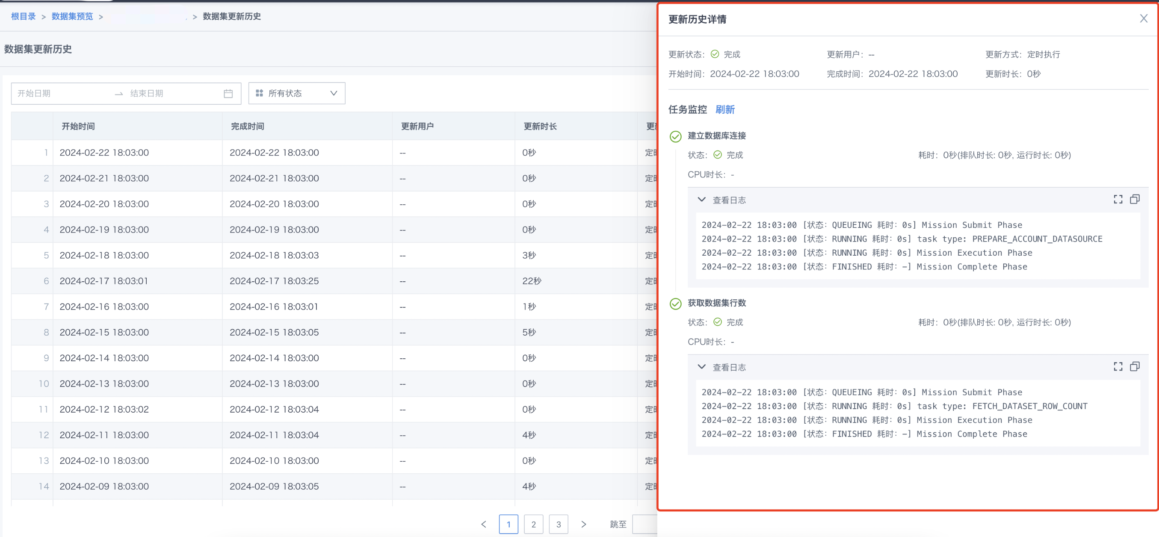This screenshot has width=1159, height=537.
Task: Click the 更新方式 定时执行 value
Action: pos(1044,54)
